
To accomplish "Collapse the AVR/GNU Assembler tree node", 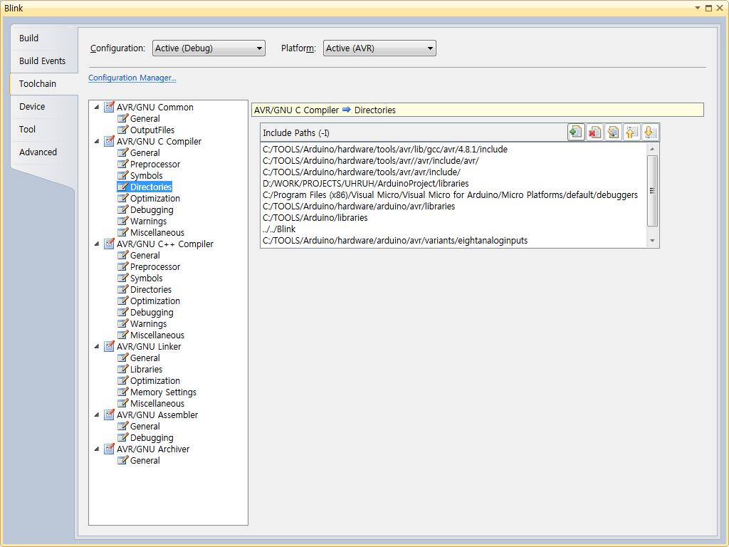I will point(97,415).
